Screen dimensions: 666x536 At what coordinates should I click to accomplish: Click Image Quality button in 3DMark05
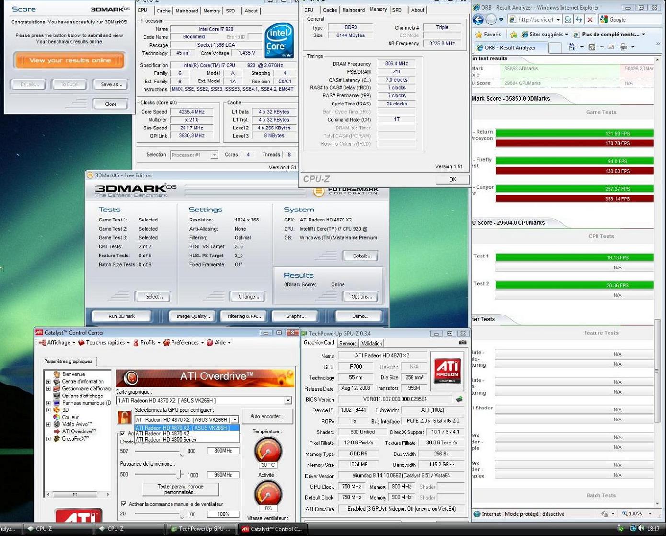[x=193, y=316]
